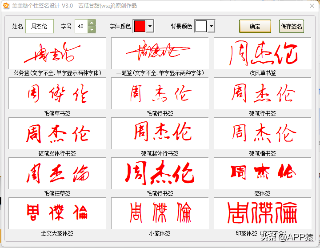Image resolution: width=320 pixels, height=248 pixels.
Task: Click the 豪体签 caption text
Action: [263, 193]
